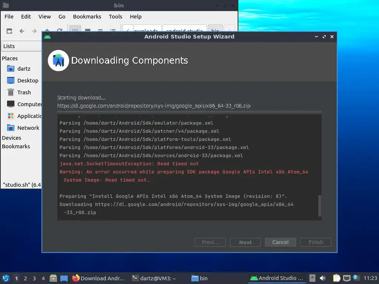Screen dimensions: 379x284
Task: Click the file manager launcher icon in taskbar
Action: [x=53, y=278]
